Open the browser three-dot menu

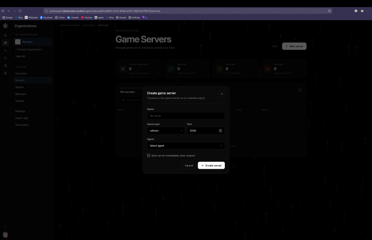[x=368, y=11]
